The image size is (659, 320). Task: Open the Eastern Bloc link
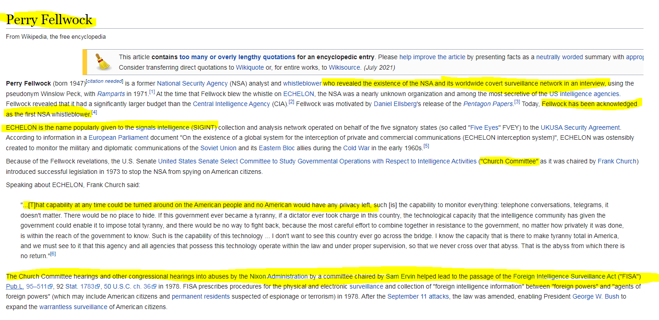(x=277, y=148)
